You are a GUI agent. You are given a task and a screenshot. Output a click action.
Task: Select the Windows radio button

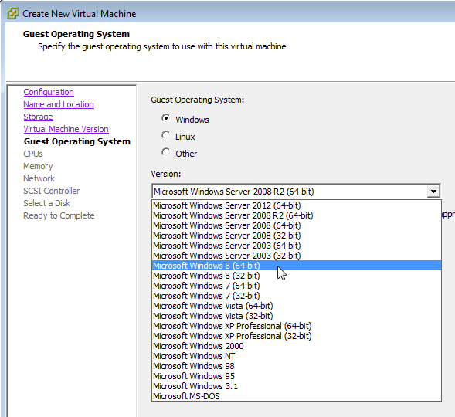click(165, 118)
